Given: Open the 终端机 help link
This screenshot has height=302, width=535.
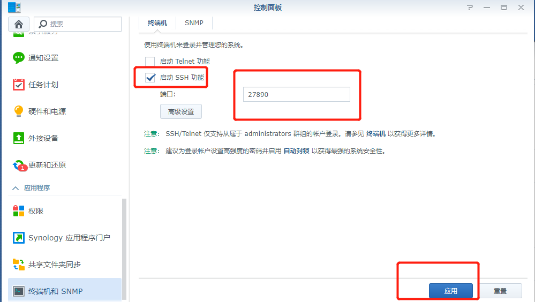Looking at the screenshot, I should pyautogui.click(x=375, y=134).
